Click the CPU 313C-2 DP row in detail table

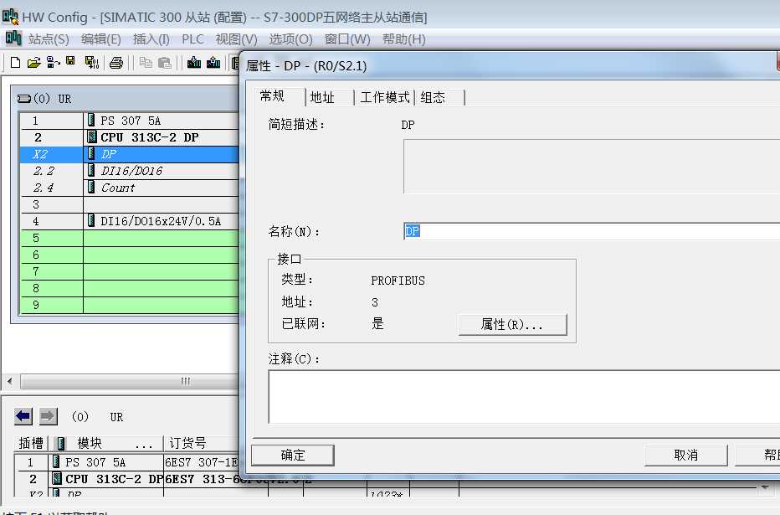click(127, 479)
